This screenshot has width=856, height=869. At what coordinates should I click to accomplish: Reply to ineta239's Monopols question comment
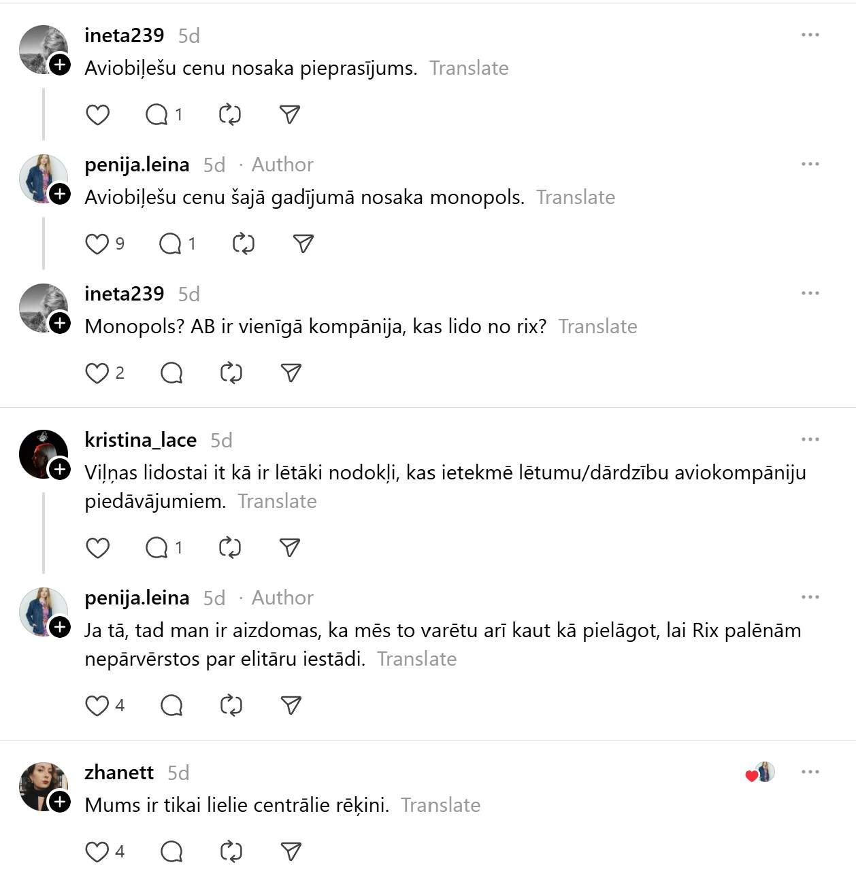coord(171,373)
